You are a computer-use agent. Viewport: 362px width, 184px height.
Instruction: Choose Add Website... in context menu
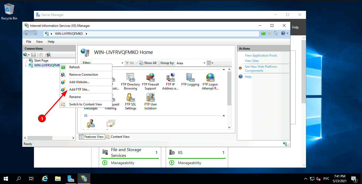point(86,82)
